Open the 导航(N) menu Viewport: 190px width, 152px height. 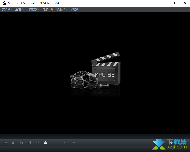[47, 9]
